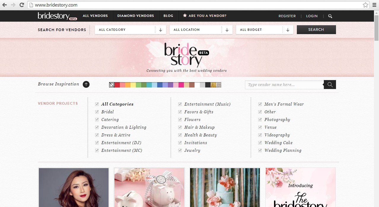
Task: Toggle Entertainment (MC) checkbox
Action: [x=97, y=150]
